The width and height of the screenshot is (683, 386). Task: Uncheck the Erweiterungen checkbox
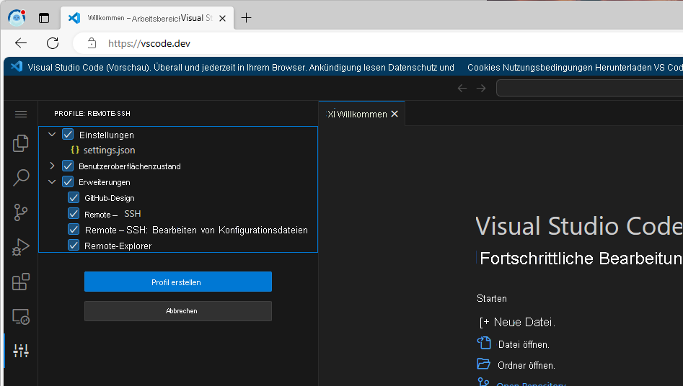[68, 181]
